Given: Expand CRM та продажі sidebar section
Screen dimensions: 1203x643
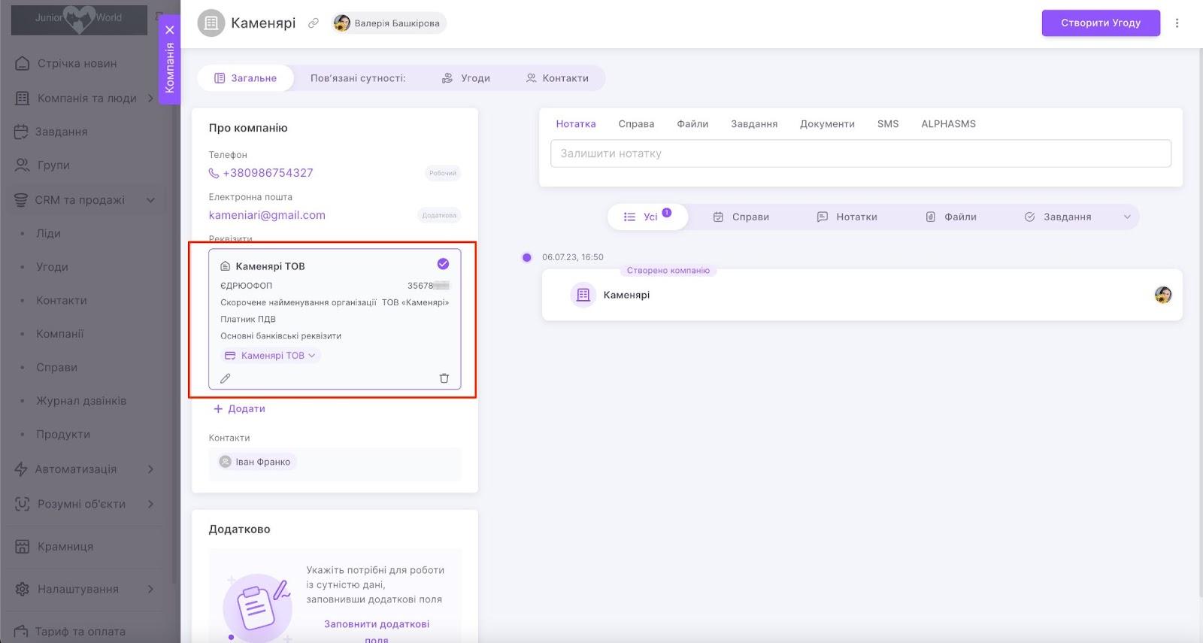Looking at the screenshot, I should point(150,200).
